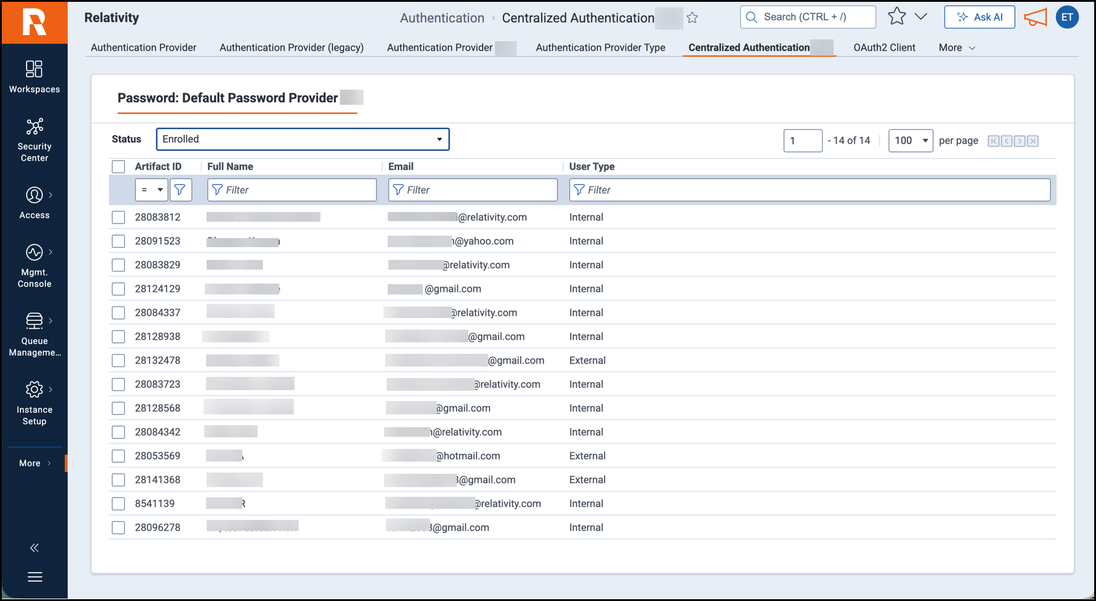
Task: Toggle the select-all checkbox in header
Action: click(119, 167)
